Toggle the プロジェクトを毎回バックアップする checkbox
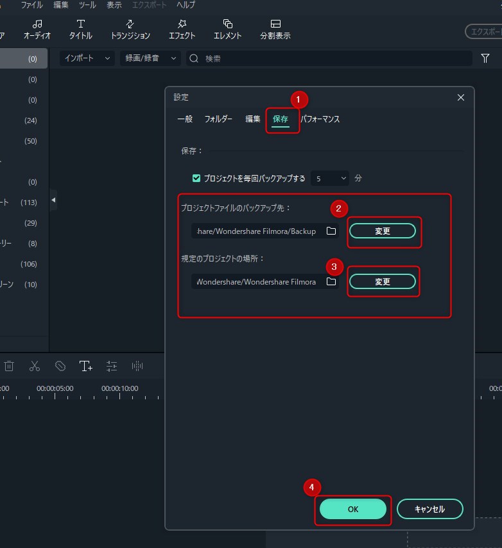 pos(197,178)
